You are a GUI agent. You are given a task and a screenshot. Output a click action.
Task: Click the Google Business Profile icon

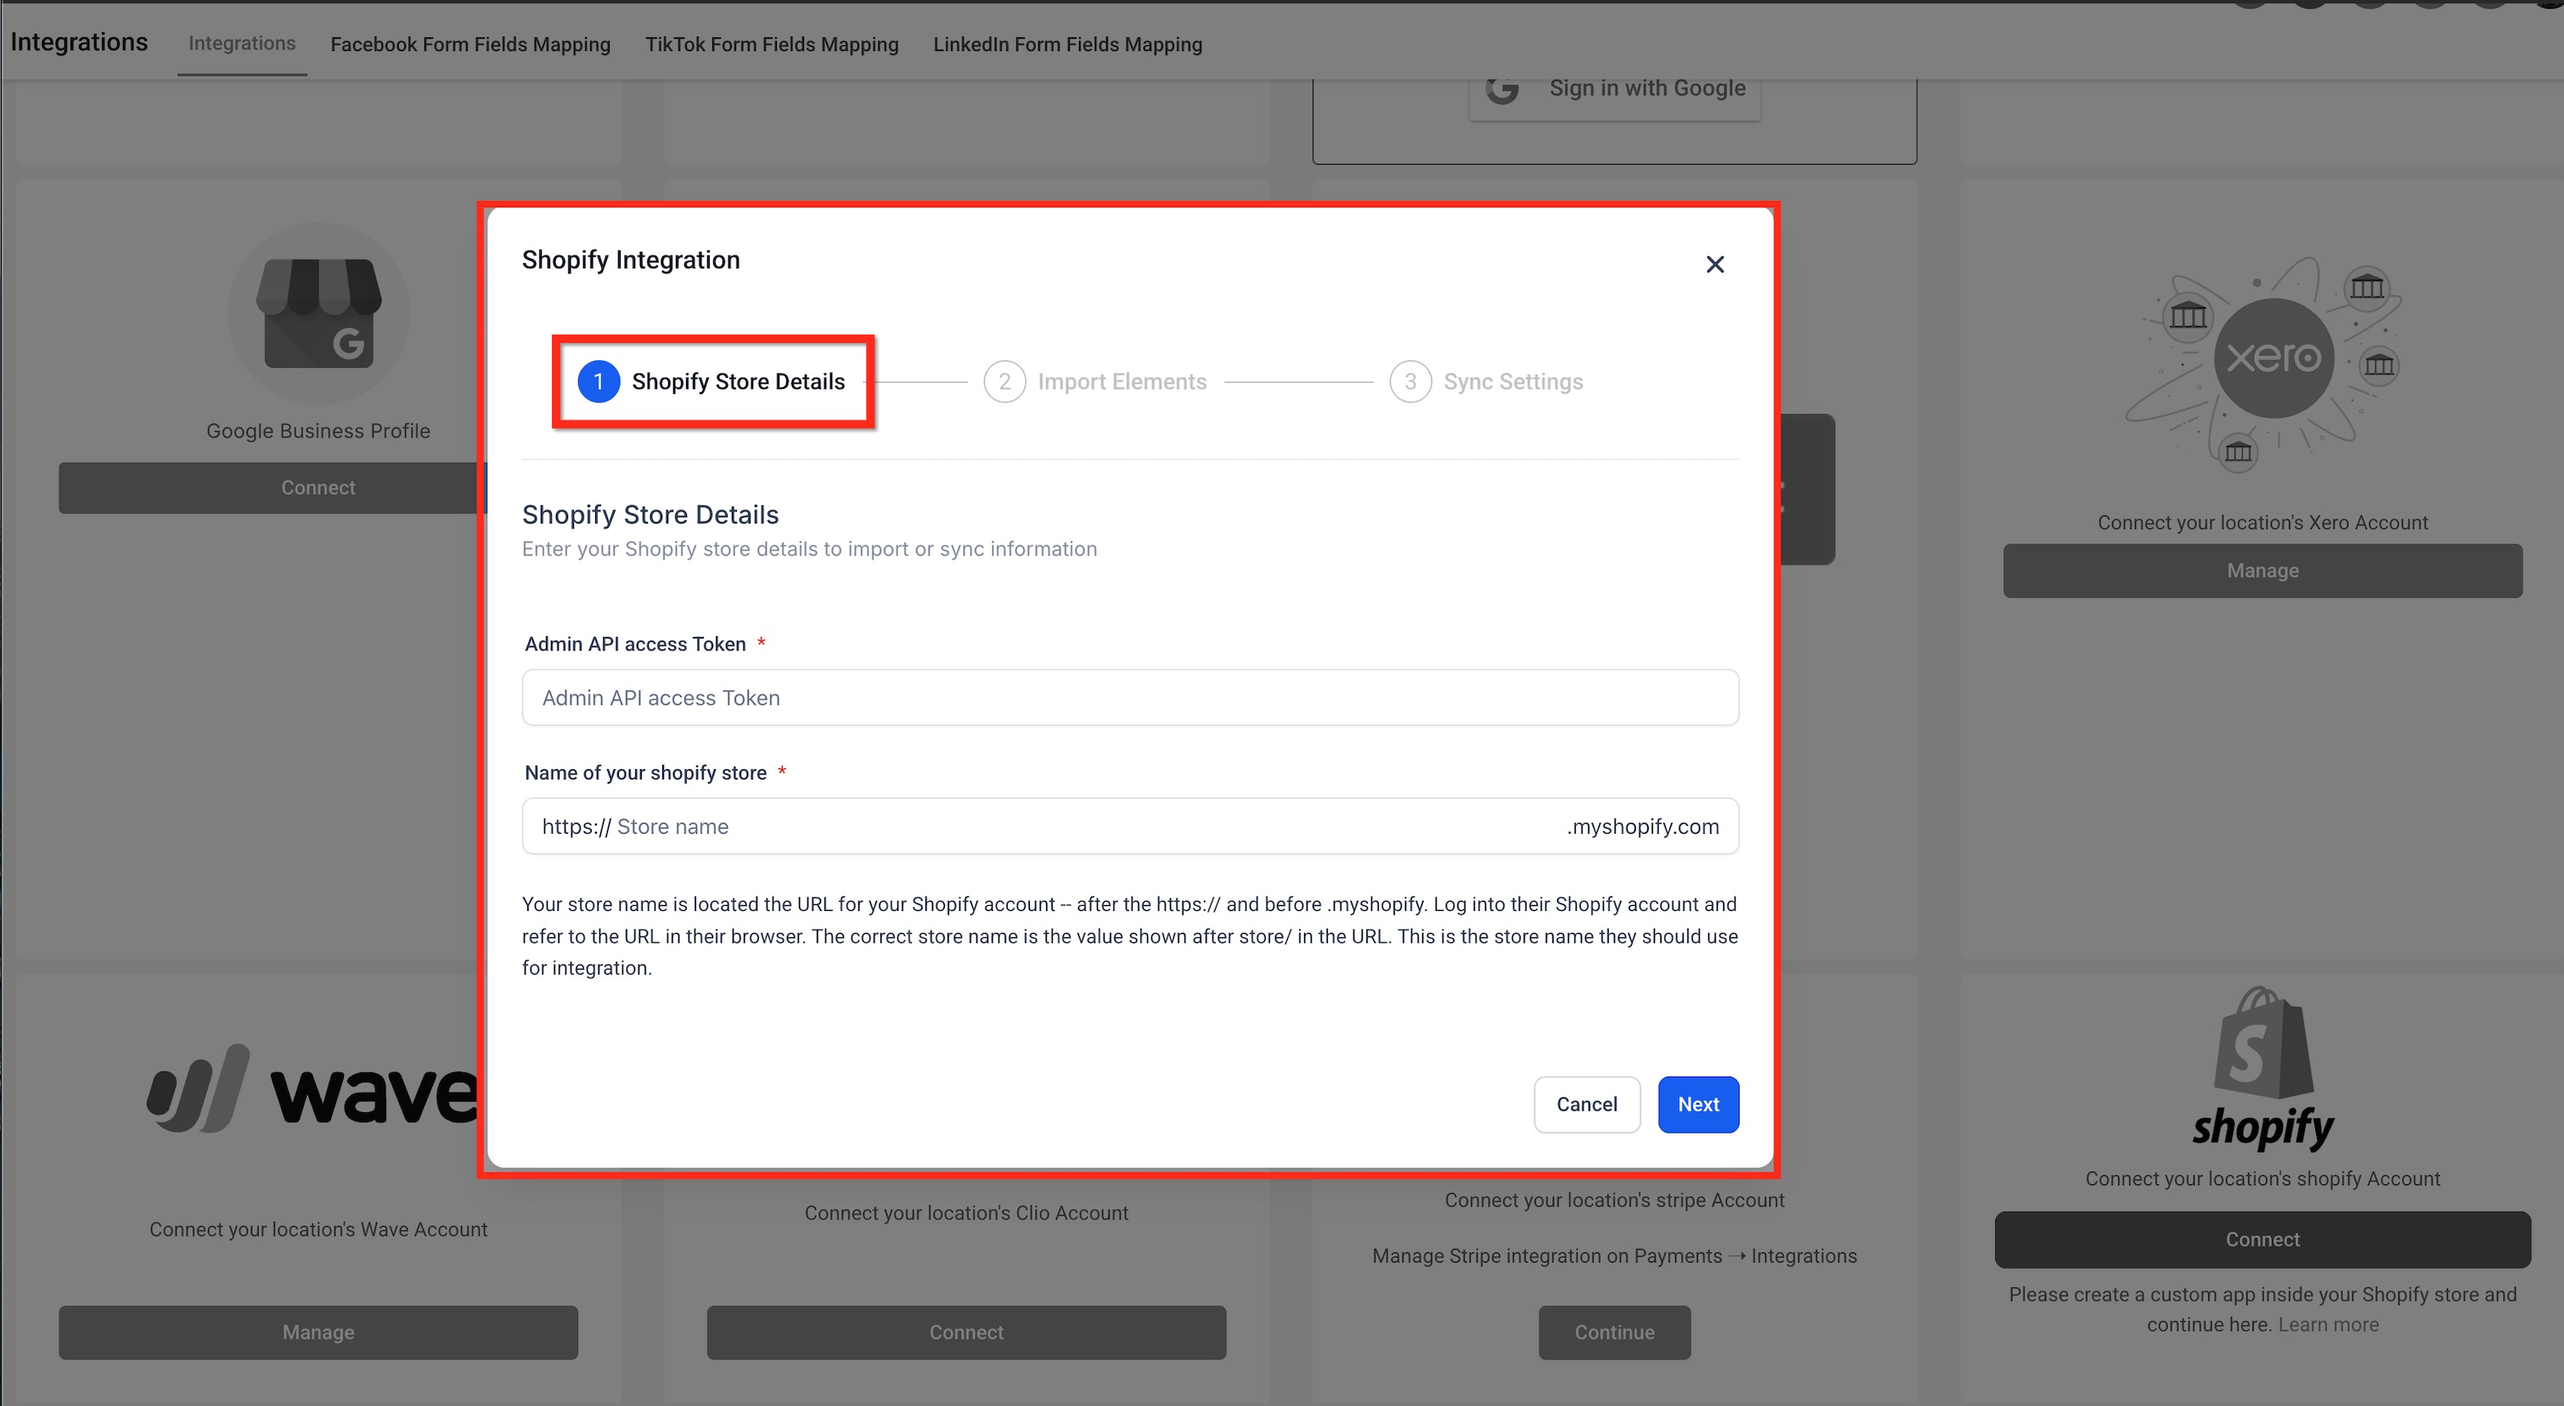[x=318, y=314]
